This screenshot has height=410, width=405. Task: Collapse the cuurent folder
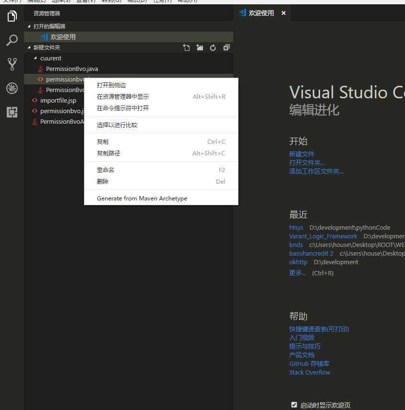pos(36,58)
